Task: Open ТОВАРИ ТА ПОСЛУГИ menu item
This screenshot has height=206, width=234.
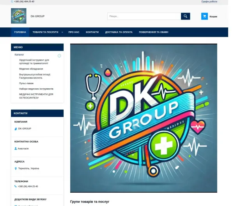Action: [x=45, y=32]
